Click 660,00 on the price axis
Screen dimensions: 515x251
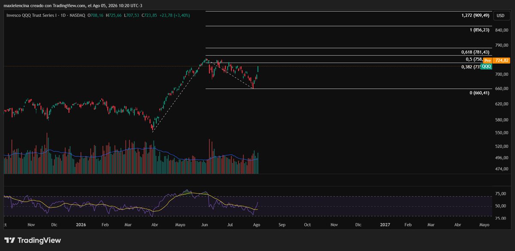[502, 89]
